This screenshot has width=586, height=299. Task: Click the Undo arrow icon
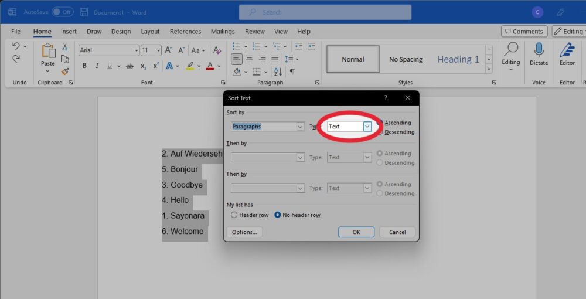(x=16, y=46)
